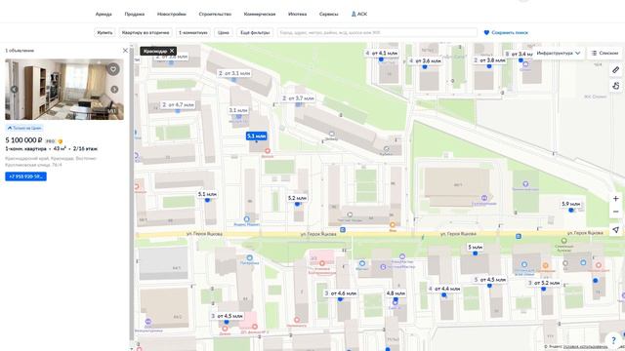Image resolution: width=625 pixels, height=351 pixels.
Task: Click the address search input field
Action: [x=377, y=32]
